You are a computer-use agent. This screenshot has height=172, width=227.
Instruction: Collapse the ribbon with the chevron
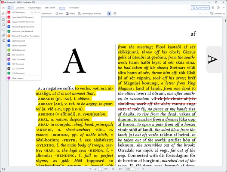(224, 8)
